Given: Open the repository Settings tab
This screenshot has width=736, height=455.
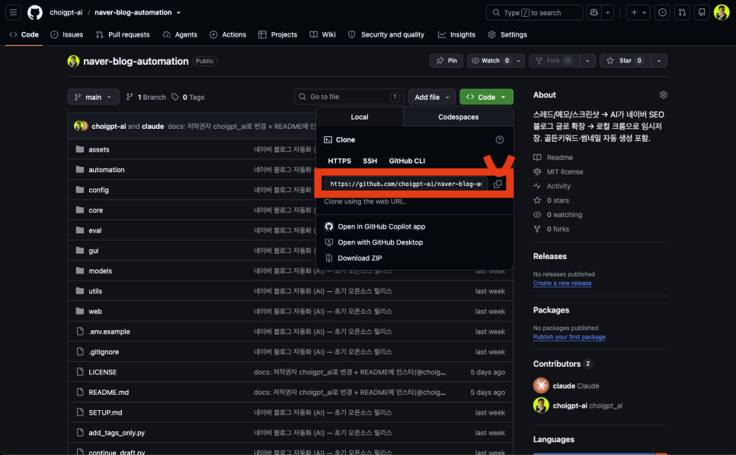Looking at the screenshot, I should pos(507,35).
